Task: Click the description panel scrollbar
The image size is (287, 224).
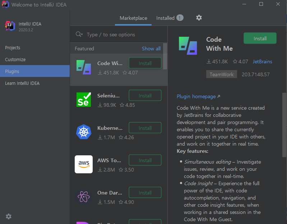Action: click(x=284, y=125)
